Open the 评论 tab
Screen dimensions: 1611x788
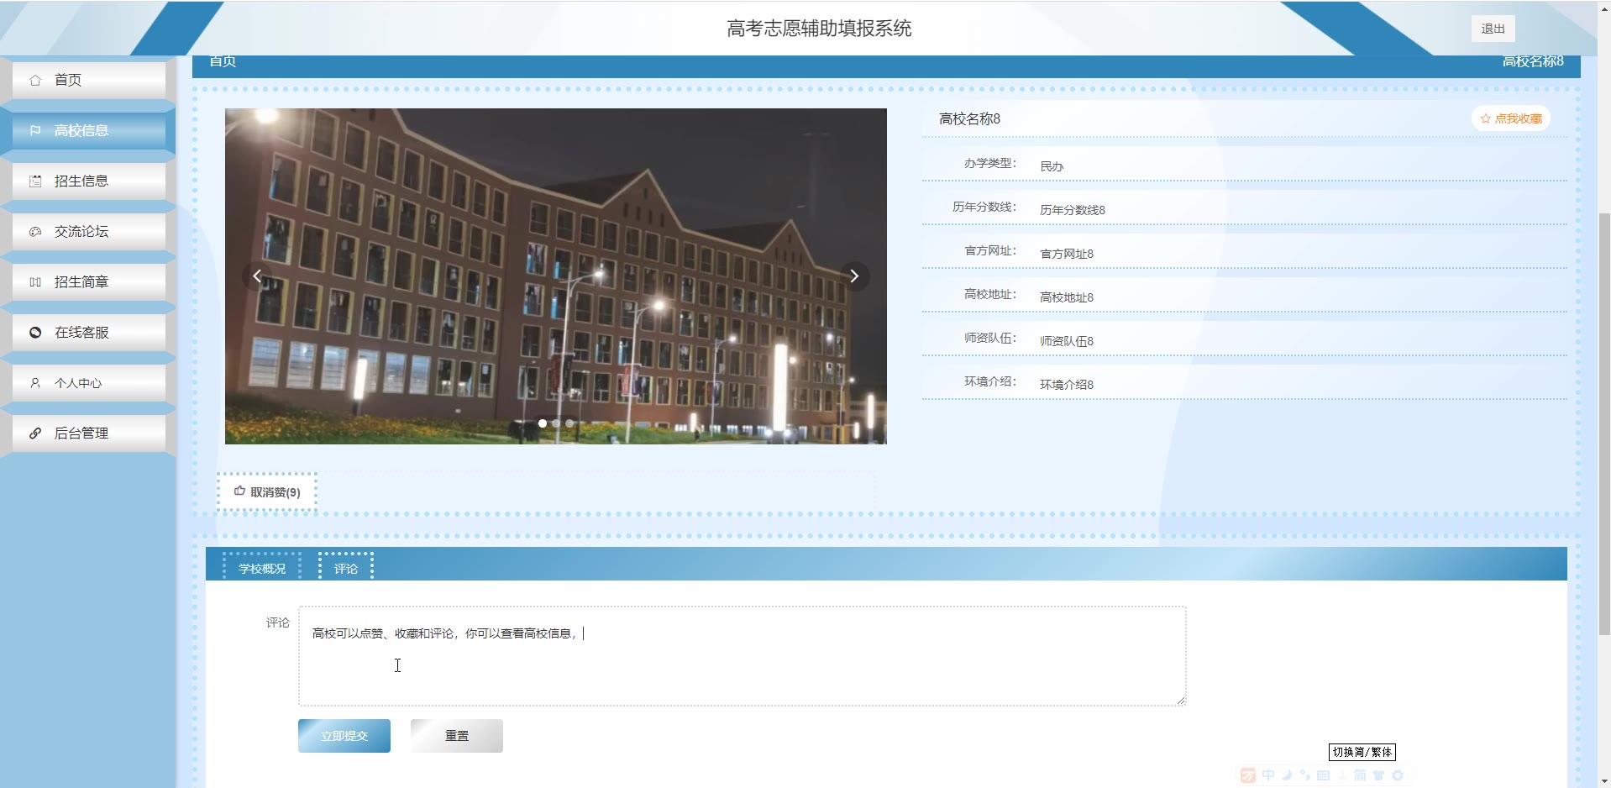pyautogui.click(x=346, y=569)
